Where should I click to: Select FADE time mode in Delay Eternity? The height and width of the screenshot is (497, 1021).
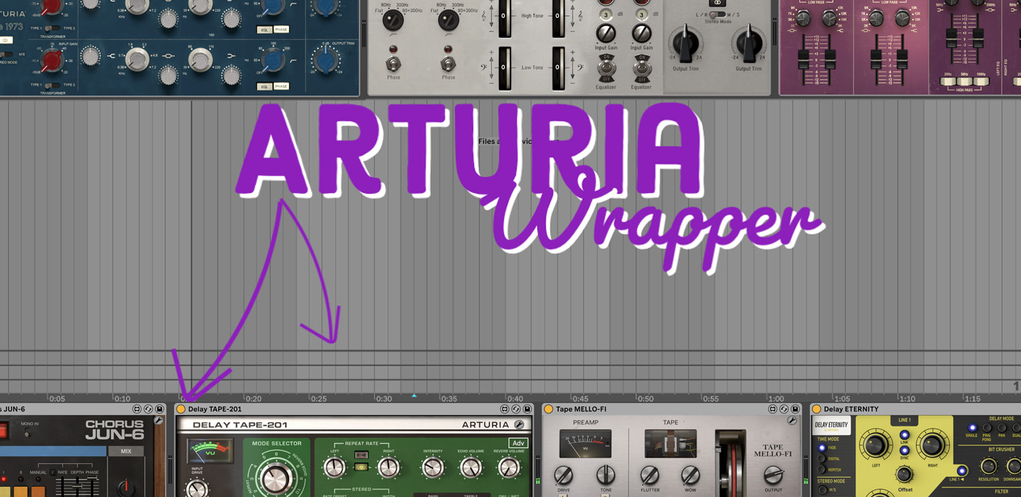pyautogui.click(x=822, y=448)
